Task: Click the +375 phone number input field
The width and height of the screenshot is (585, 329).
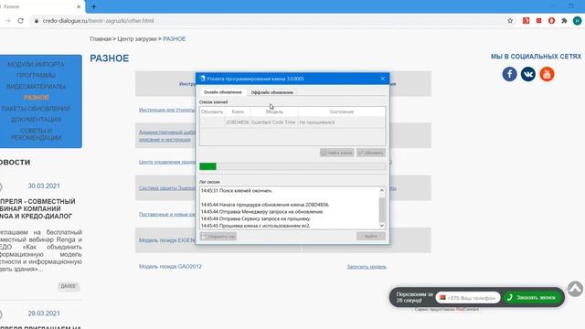Action: tap(468, 298)
